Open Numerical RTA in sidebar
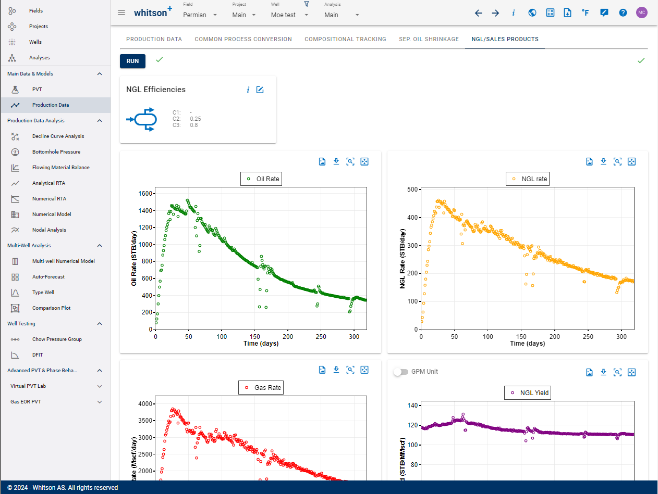658x494 pixels. [55, 199]
